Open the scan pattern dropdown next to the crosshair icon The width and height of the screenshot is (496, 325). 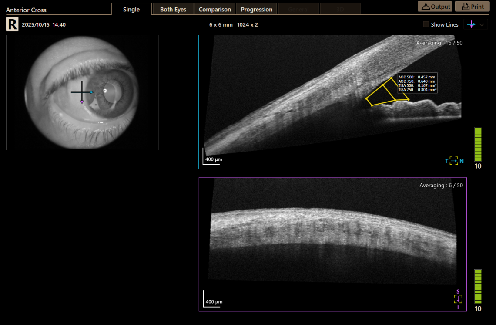pos(482,24)
